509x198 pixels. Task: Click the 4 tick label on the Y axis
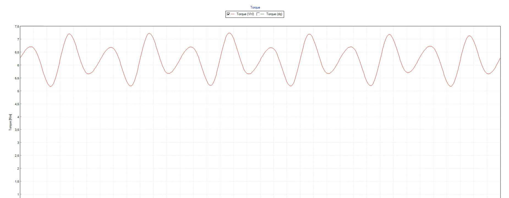coord(18,117)
